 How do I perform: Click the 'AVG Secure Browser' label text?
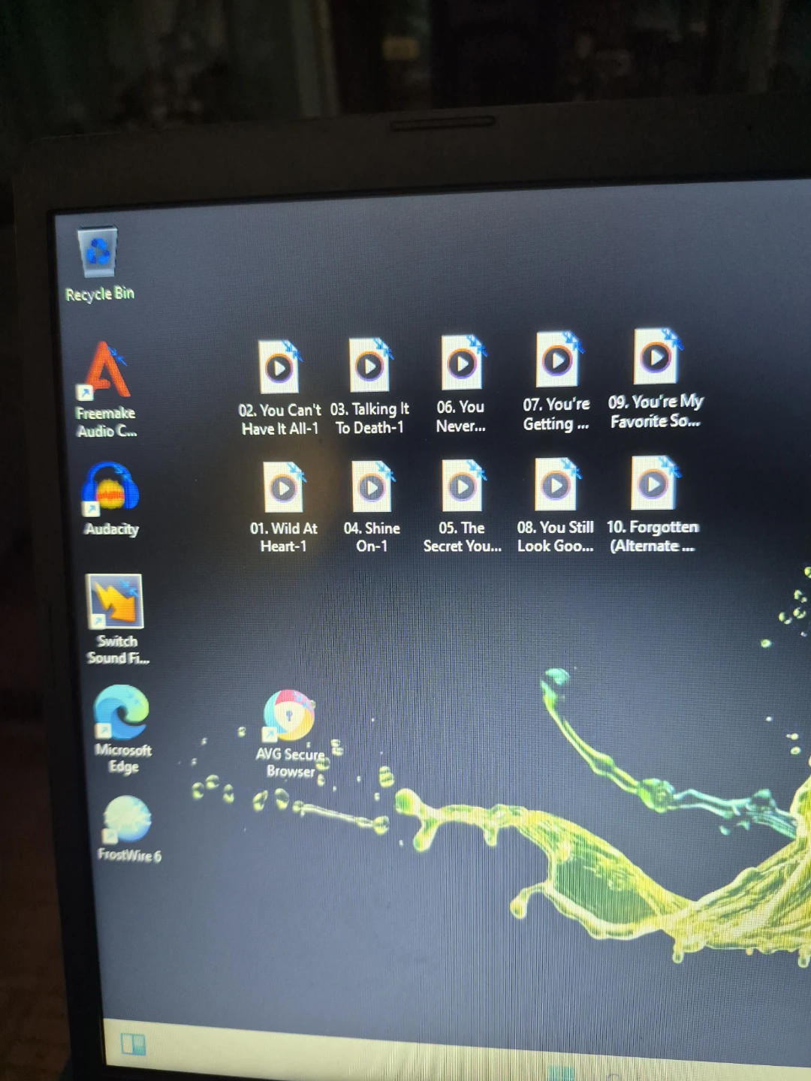click(291, 763)
